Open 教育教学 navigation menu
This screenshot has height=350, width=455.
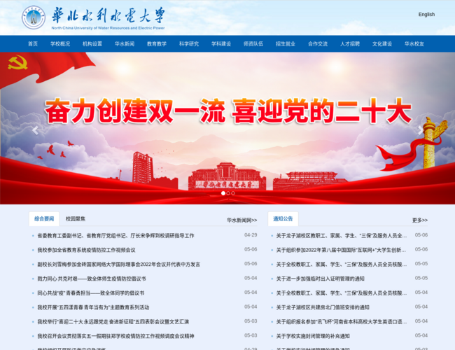157,44
